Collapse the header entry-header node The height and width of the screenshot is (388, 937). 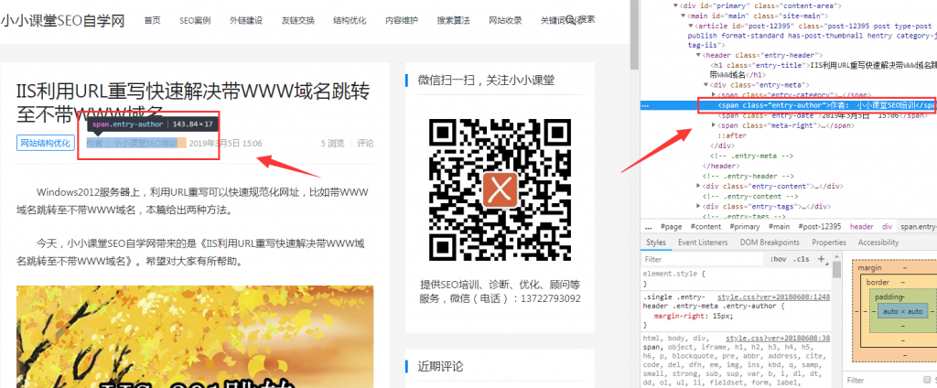[698, 55]
